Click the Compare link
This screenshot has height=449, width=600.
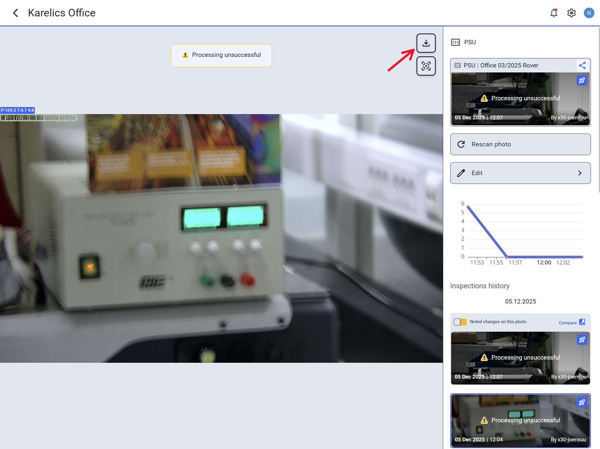pyautogui.click(x=568, y=323)
